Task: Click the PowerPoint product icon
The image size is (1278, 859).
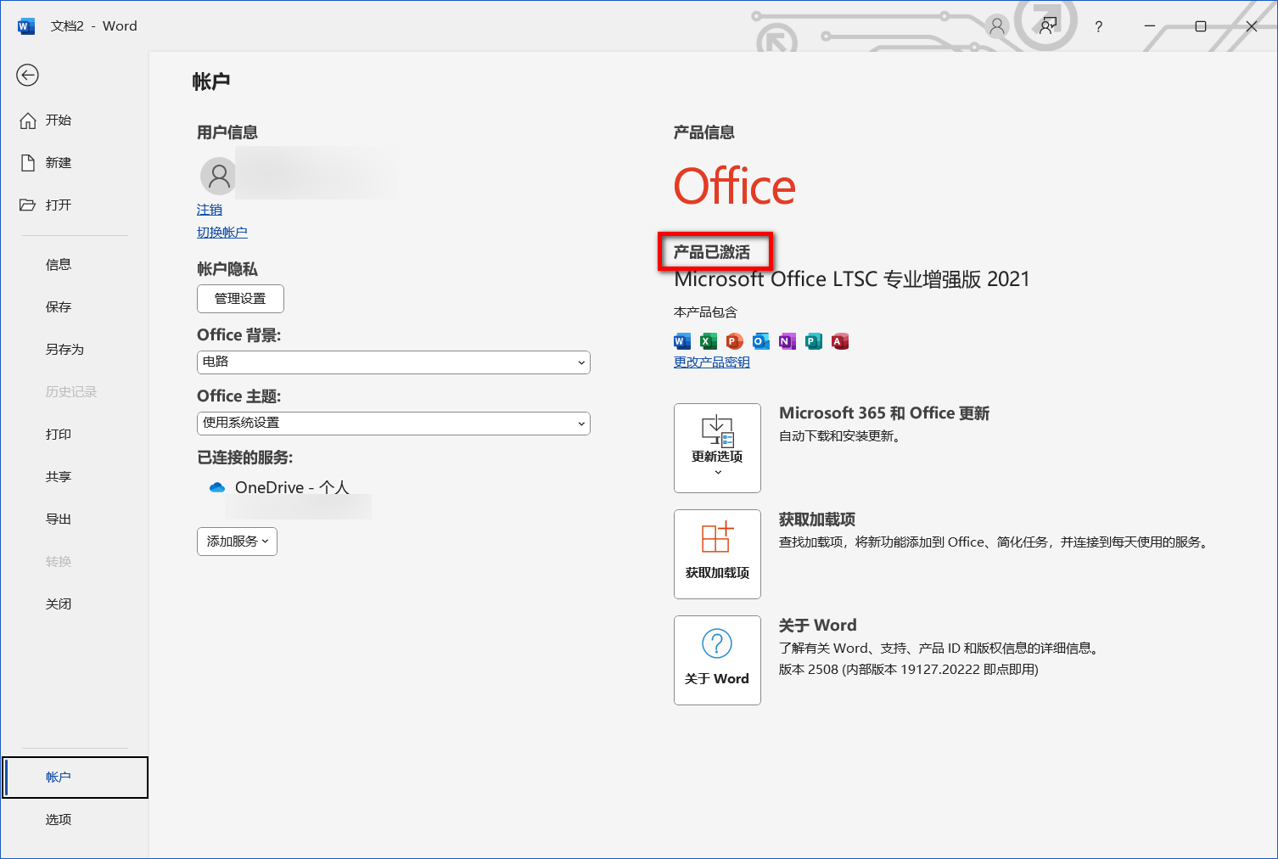Action: (x=735, y=342)
